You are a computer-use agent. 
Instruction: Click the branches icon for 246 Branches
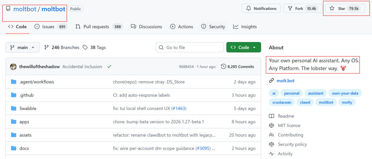pyautogui.click(x=46, y=47)
